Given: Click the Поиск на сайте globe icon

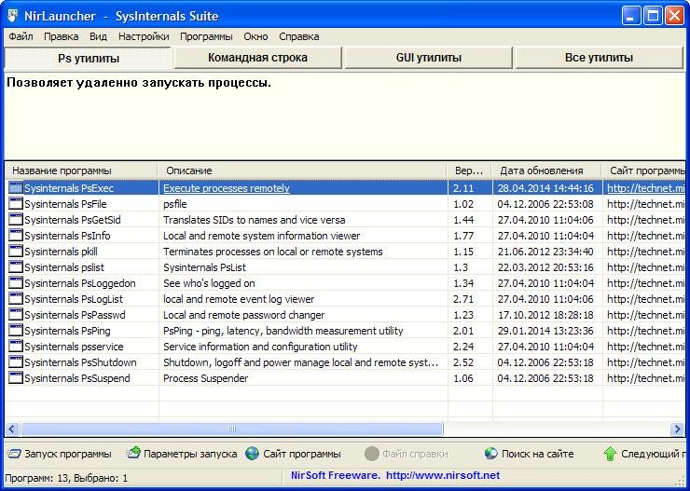Looking at the screenshot, I should [x=491, y=453].
